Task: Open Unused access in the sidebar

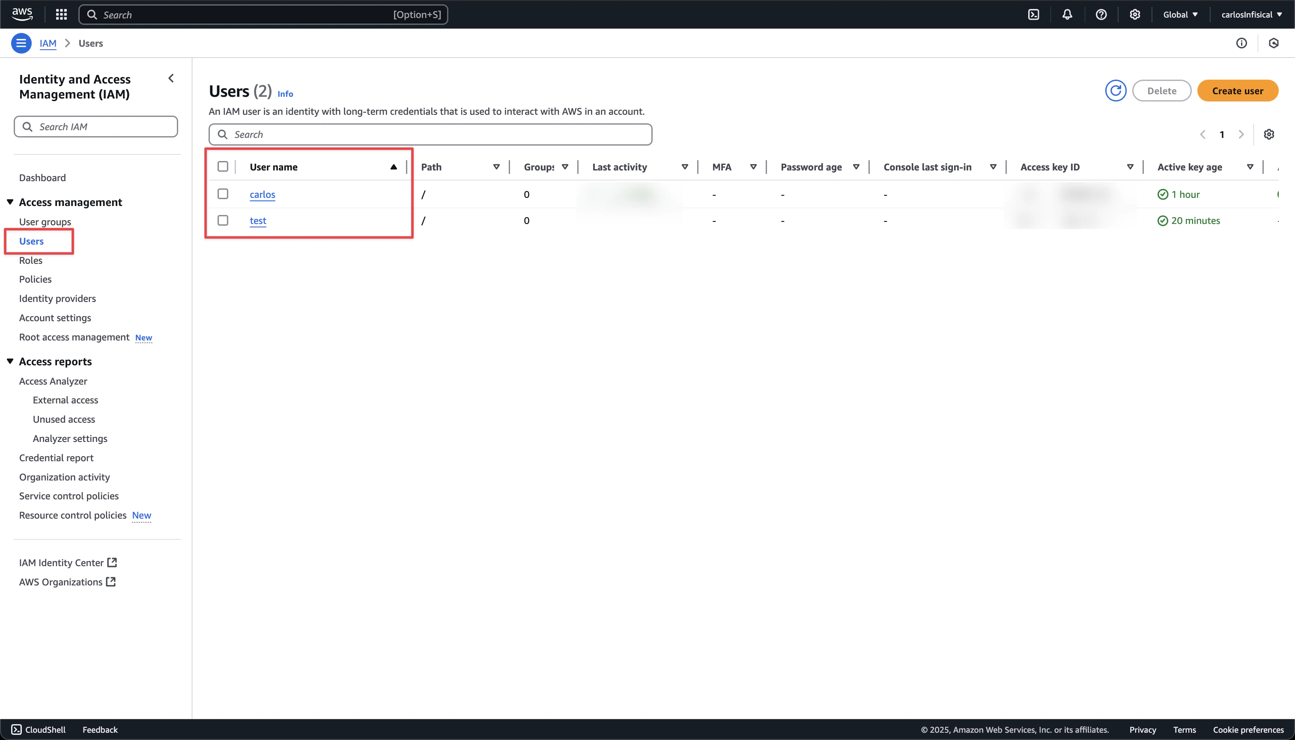Action: 64,419
